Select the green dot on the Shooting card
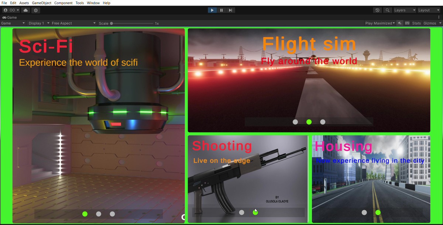 [x=255, y=212]
